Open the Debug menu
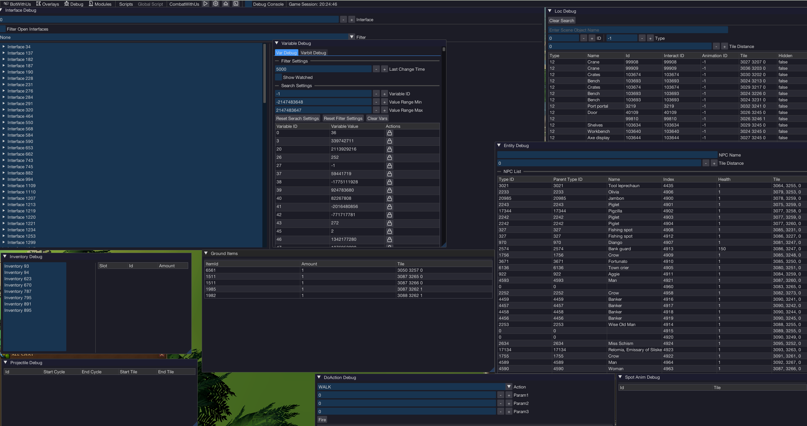This screenshot has height=426, width=807. coord(74,4)
